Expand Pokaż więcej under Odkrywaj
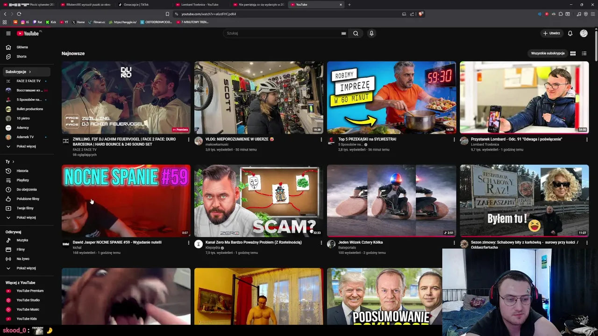Screen dimensions: 598x336 26,268
